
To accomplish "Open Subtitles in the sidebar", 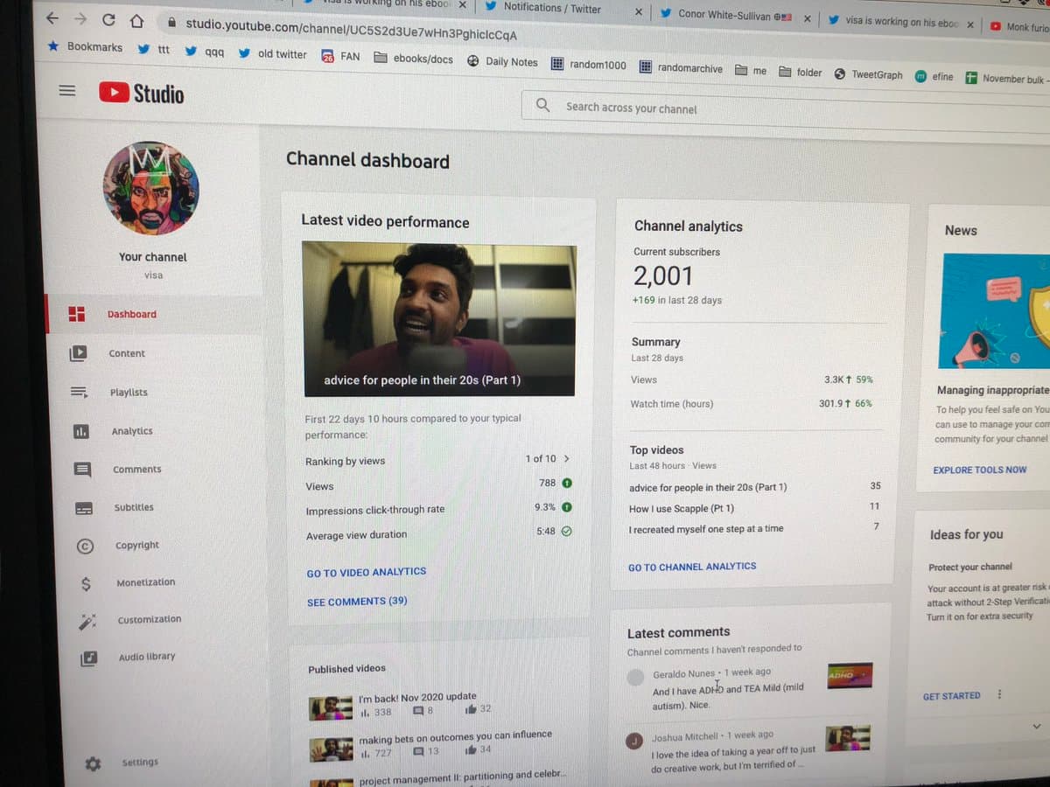I will point(133,507).
